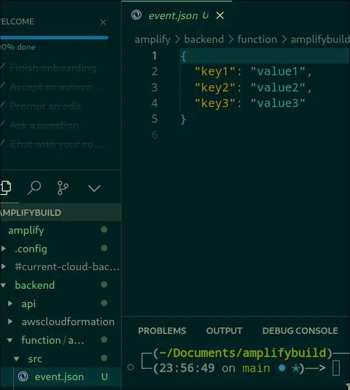350x390 pixels.
Task: Expand the .config folder
Action: click(5, 249)
